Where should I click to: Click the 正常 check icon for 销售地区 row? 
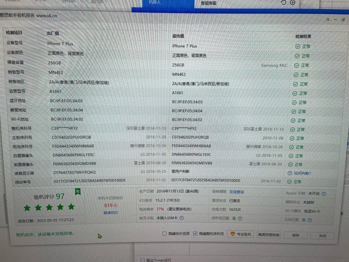point(295,84)
